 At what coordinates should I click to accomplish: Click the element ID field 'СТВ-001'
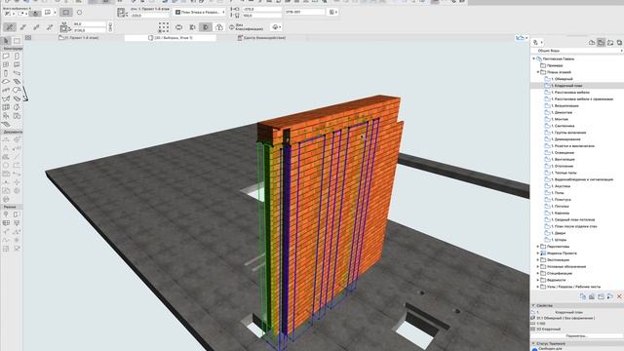pyautogui.click(x=305, y=13)
